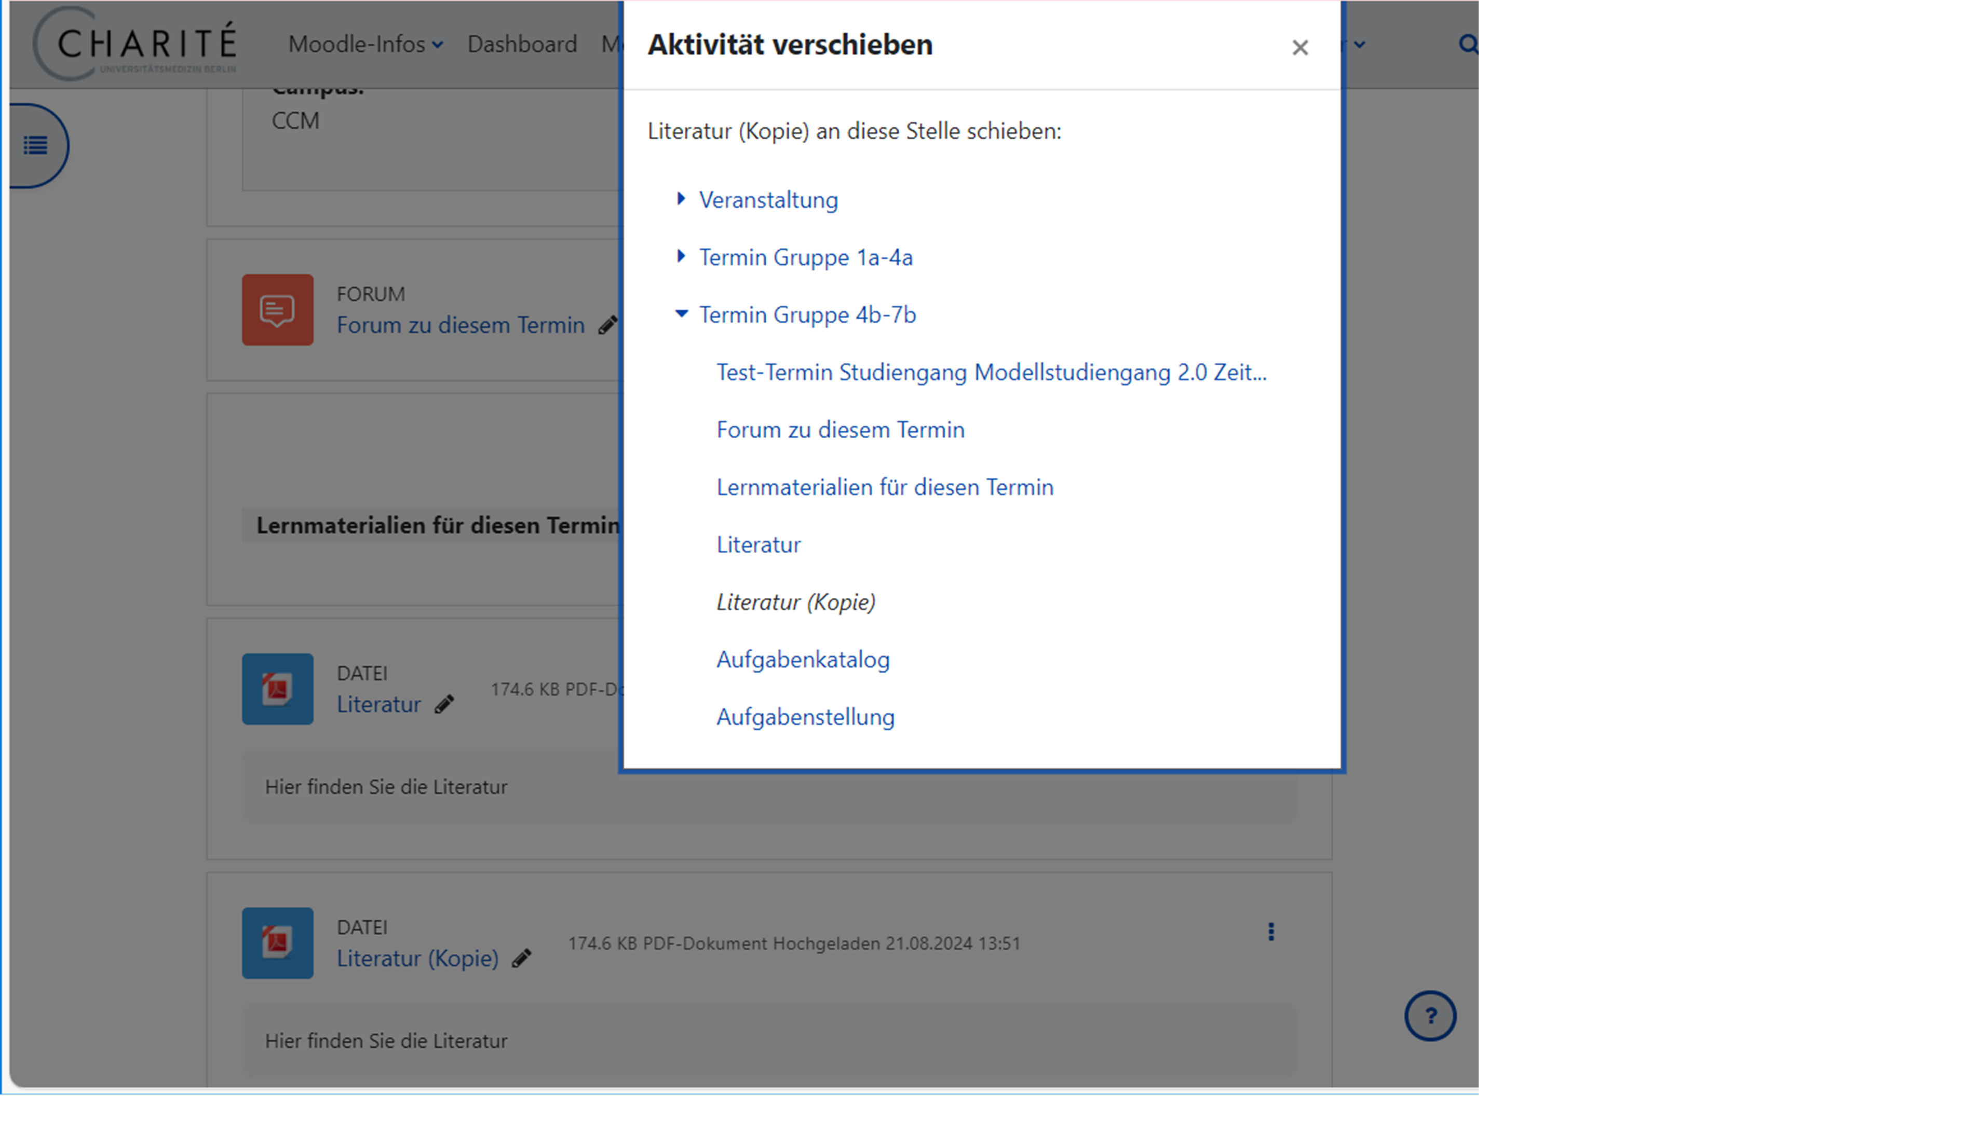Move after Aufgabenkatalog entry
1963x1136 pixels.
[x=802, y=660]
